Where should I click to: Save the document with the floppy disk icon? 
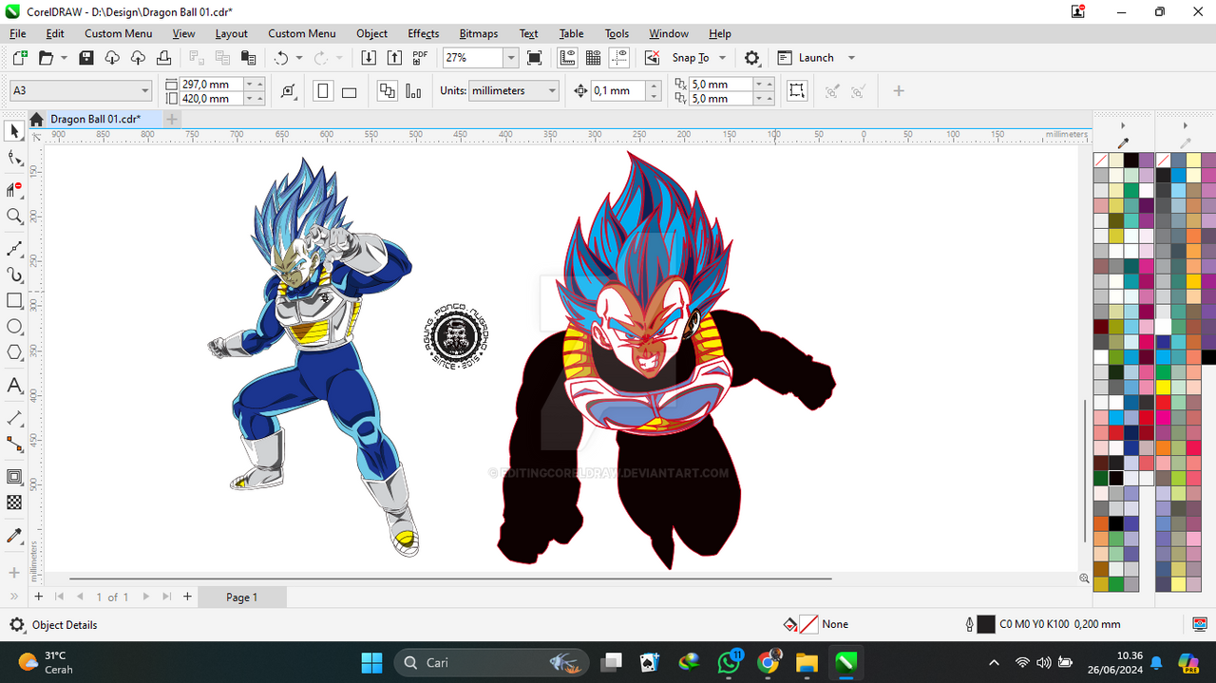click(x=86, y=58)
